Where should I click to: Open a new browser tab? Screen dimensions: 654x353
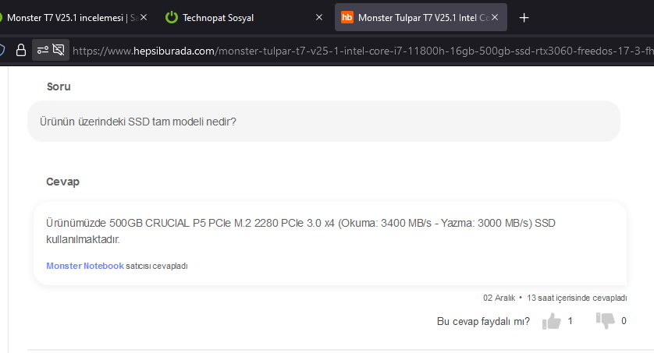point(524,17)
